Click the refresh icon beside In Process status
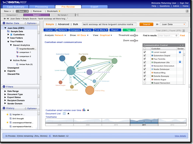193x144 pixels. pos(50,136)
